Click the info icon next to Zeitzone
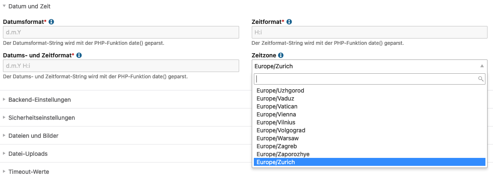 281,55
